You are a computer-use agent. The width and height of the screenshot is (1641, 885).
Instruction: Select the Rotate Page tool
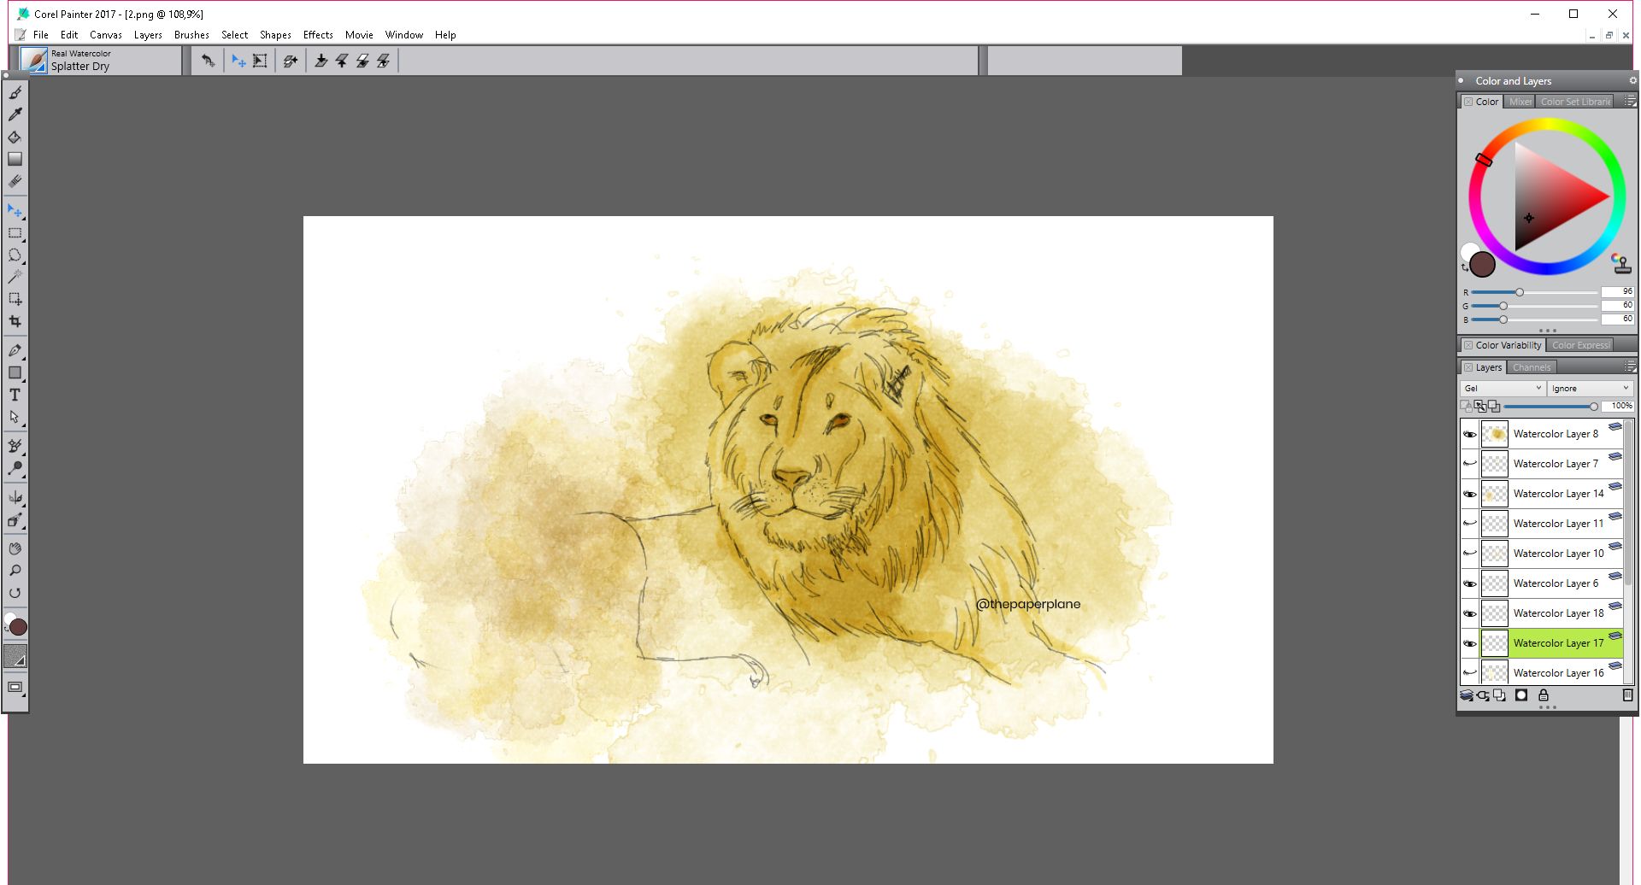pos(15,593)
